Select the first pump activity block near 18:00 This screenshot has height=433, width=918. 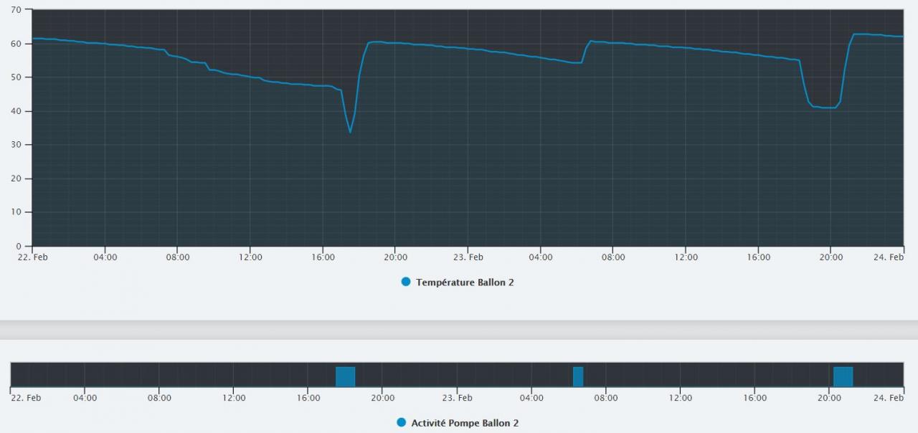click(346, 377)
